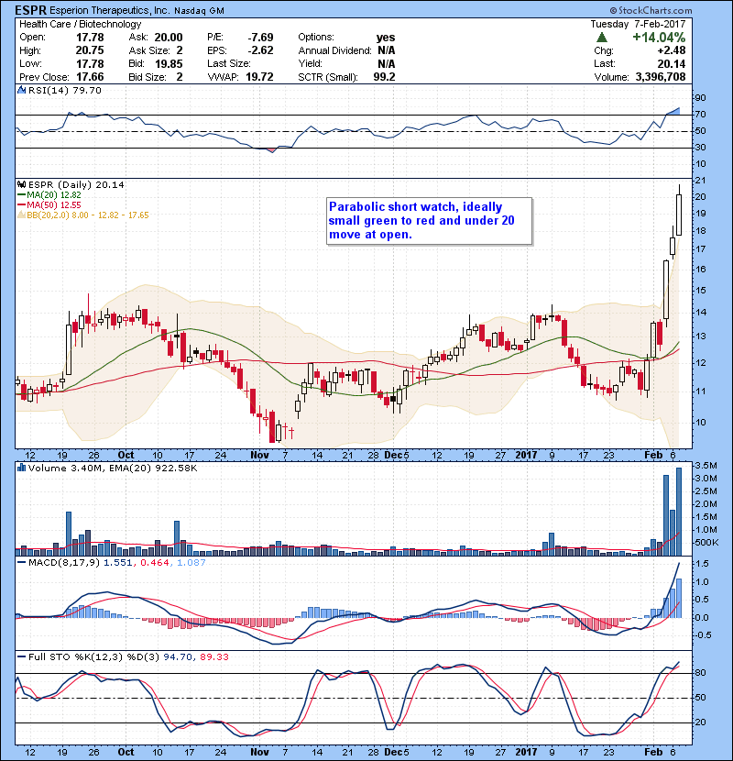Click the Low row value 17.78
This screenshot has height=761, width=733.
click(90, 64)
